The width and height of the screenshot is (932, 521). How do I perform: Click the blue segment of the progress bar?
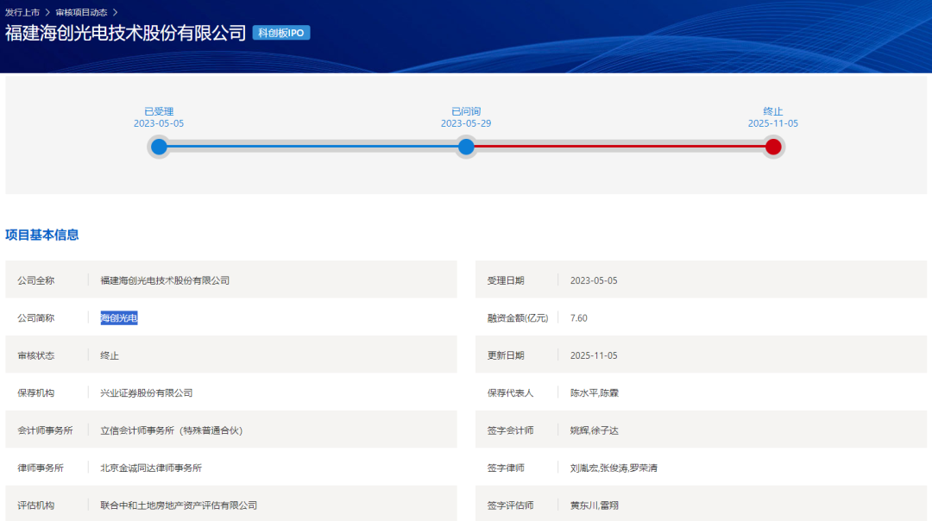point(312,147)
